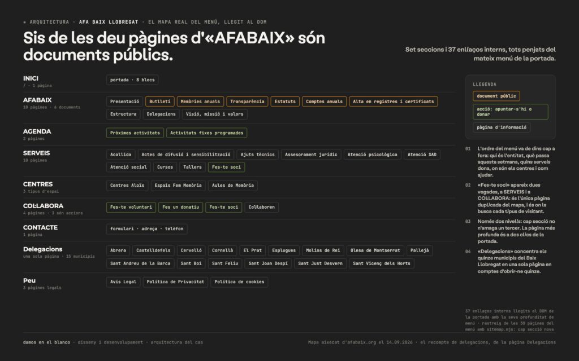The height and width of the screenshot is (361, 579).
Task: Click 'Fes-te soci' in the COL·LABORA row
Action: [224, 208]
